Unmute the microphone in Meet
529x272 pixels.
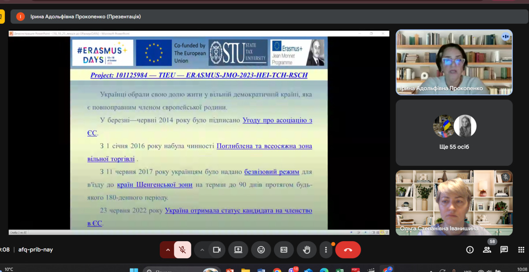coord(182,250)
